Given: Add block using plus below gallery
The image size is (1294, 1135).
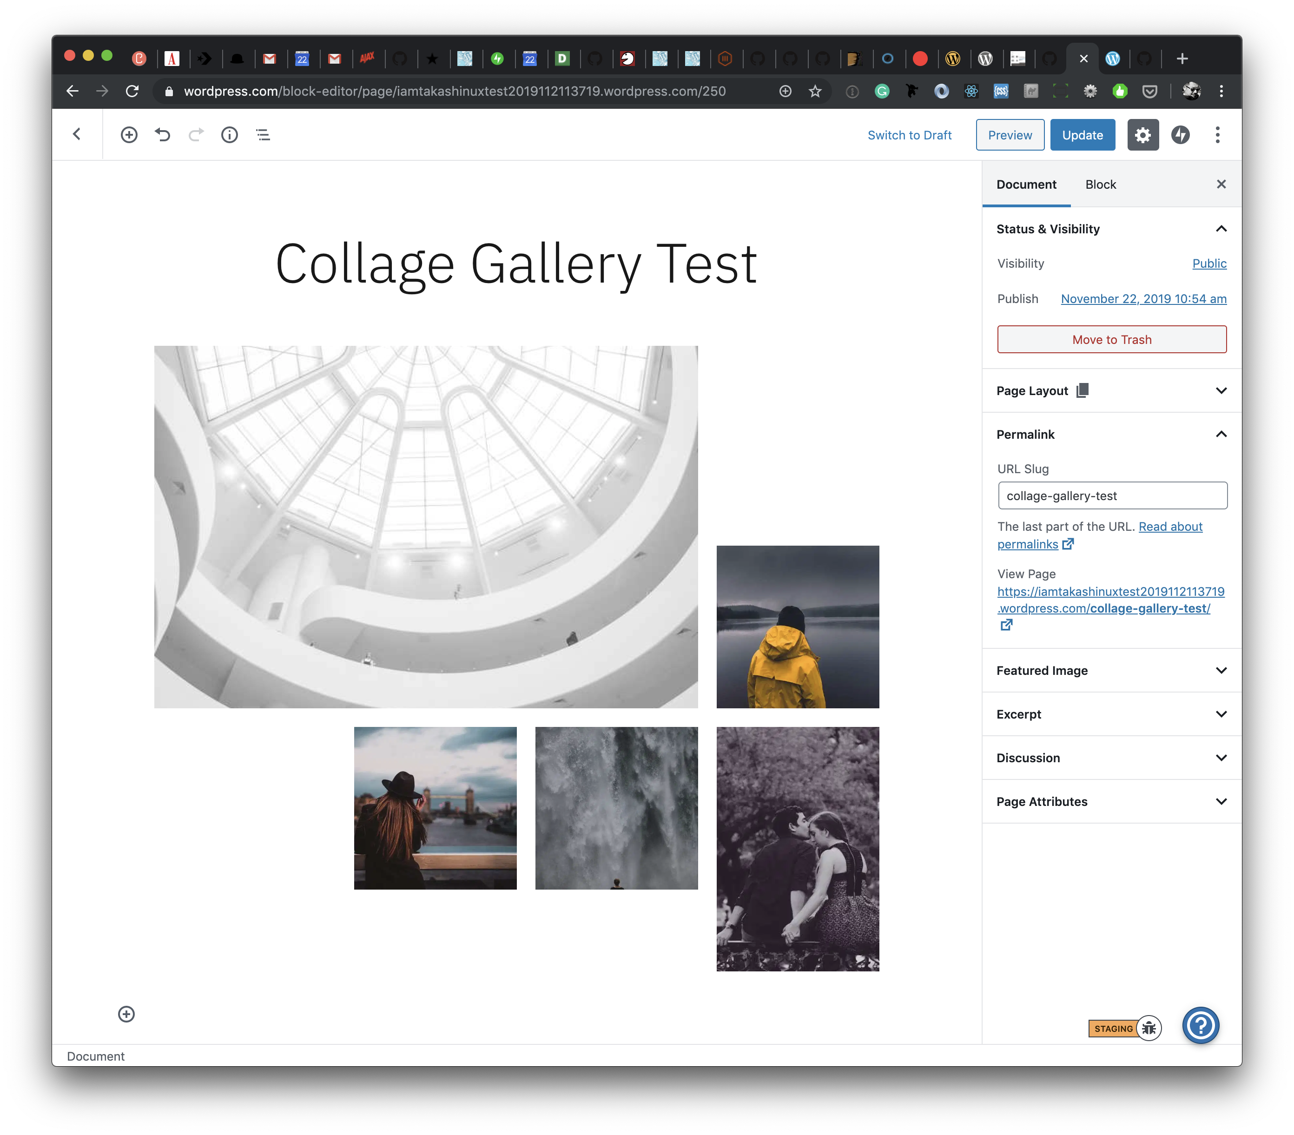Looking at the screenshot, I should pos(126,1014).
